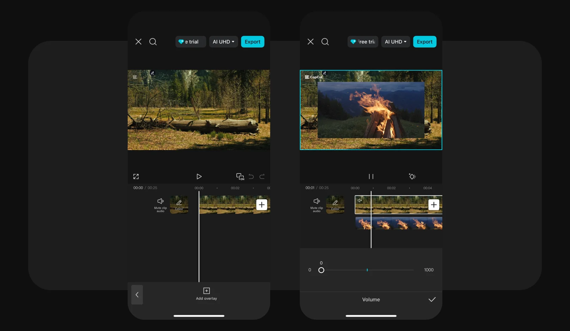Tap Export on the right phone

click(x=425, y=42)
